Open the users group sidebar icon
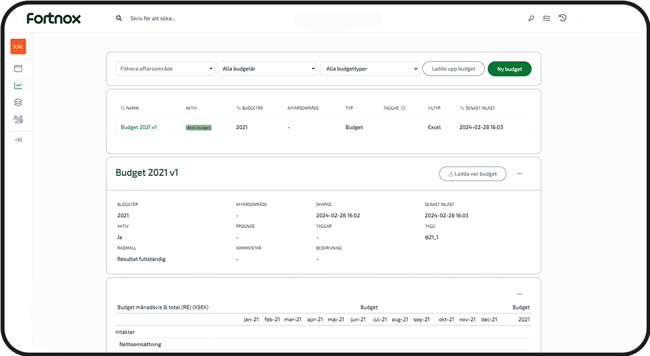 point(18,119)
